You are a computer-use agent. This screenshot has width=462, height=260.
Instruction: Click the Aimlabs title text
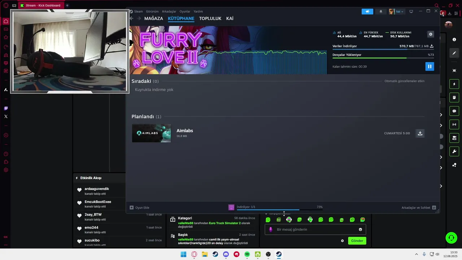click(x=185, y=131)
